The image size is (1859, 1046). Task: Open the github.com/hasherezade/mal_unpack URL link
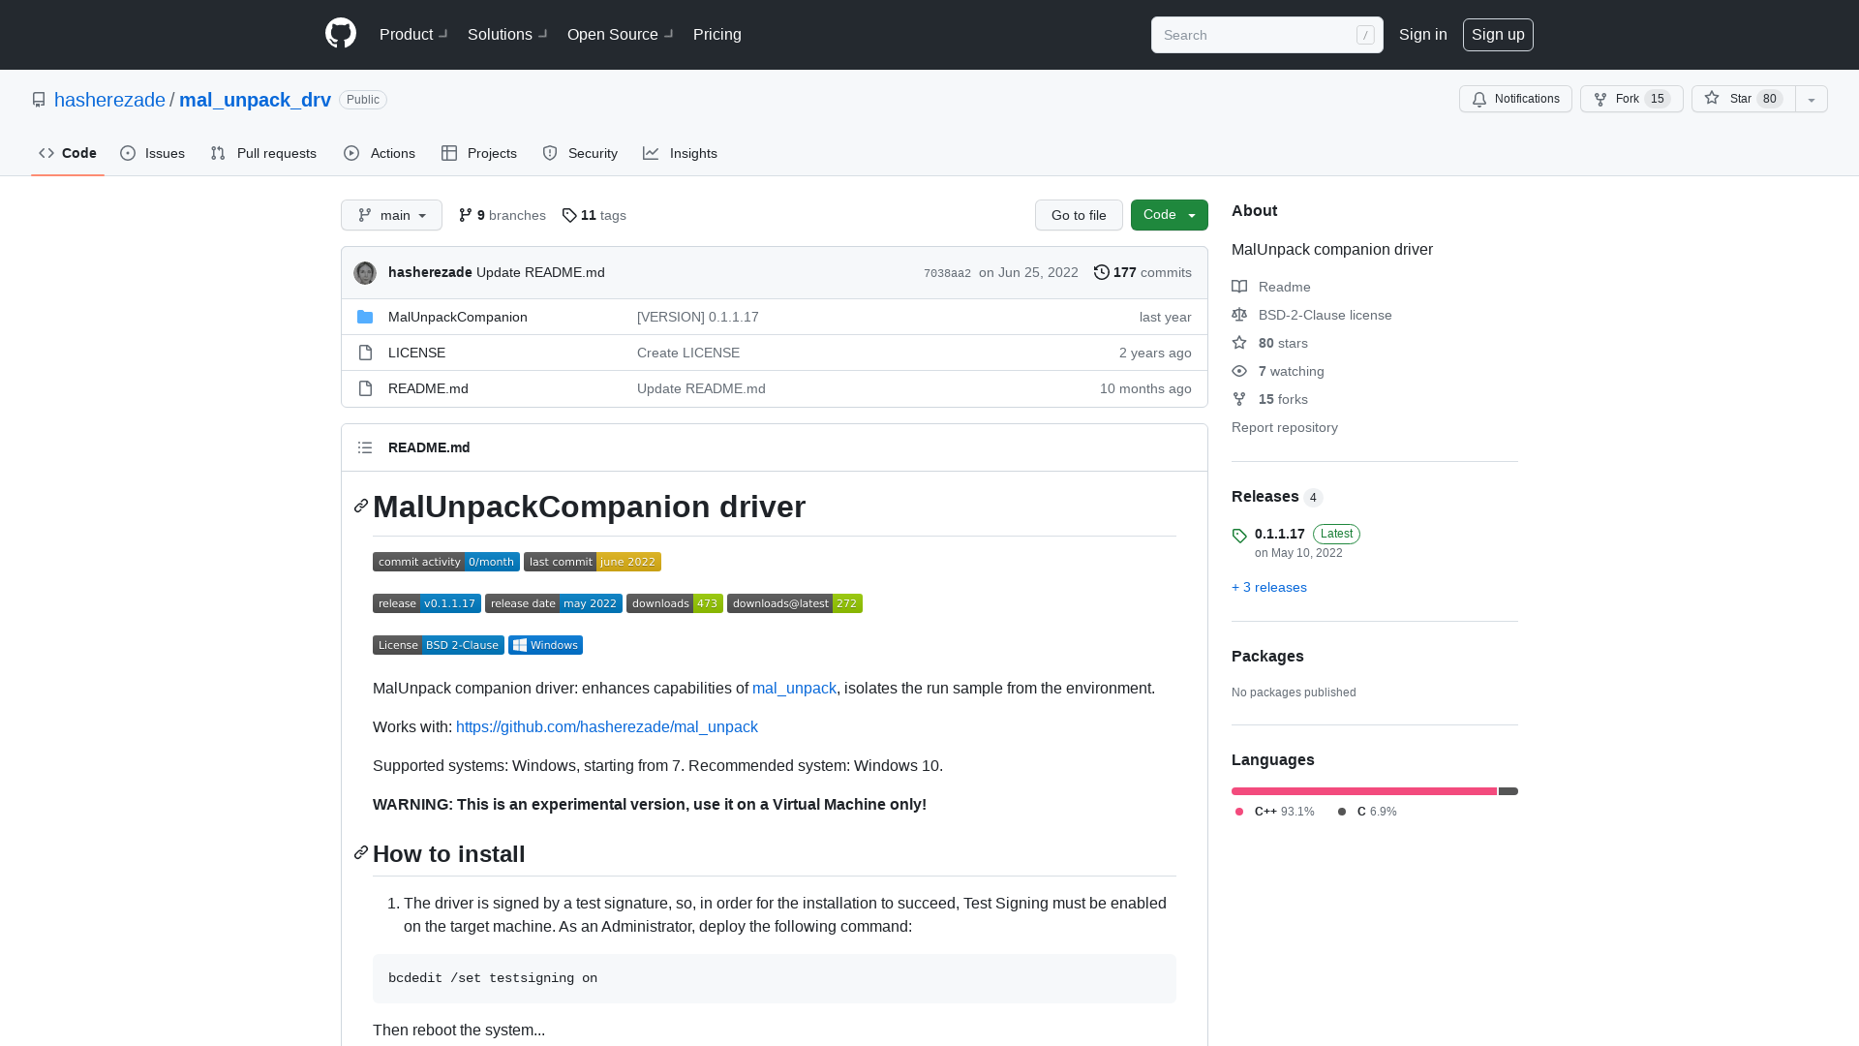point(607,726)
